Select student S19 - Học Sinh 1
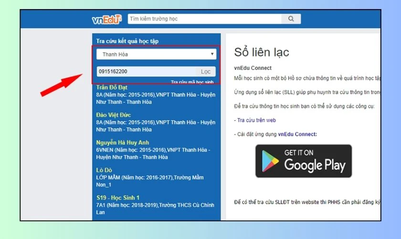 [118, 198]
